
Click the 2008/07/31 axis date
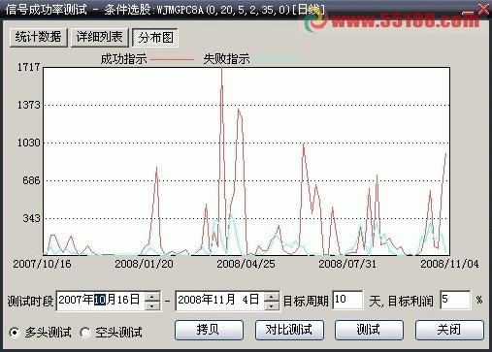[347, 264]
